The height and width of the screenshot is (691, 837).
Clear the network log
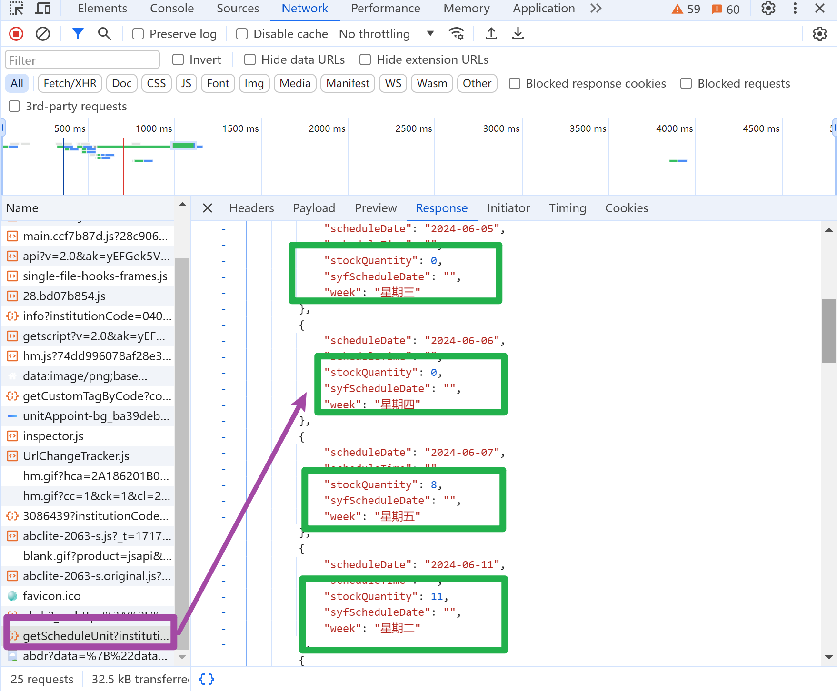click(43, 34)
